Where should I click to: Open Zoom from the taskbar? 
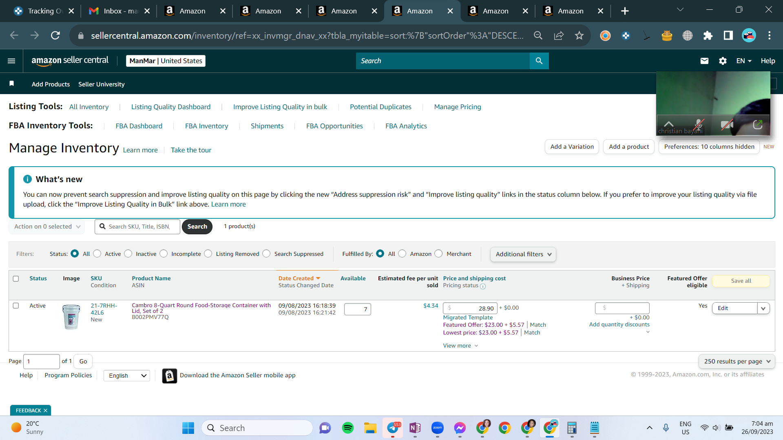click(438, 428)
